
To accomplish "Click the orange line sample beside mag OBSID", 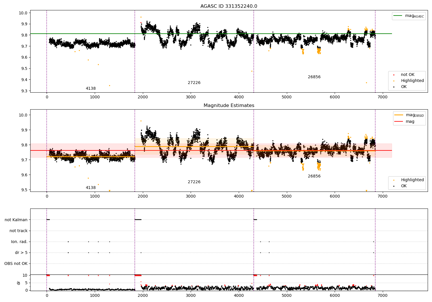I will [x=399, y=115].
